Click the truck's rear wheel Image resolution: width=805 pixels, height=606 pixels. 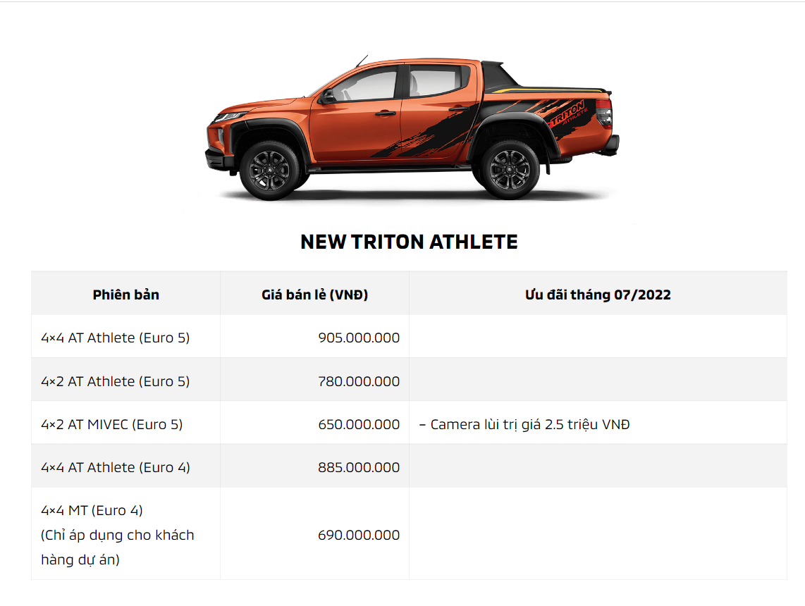(x=509, y=170)
